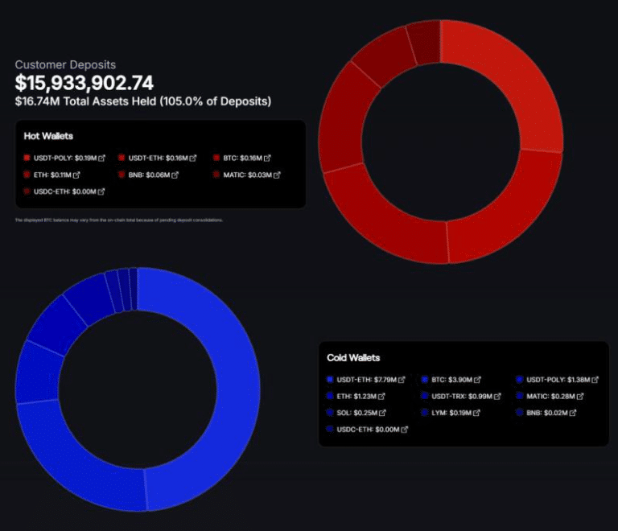Click the blue swatch next to cold USDT-ETH
This screenshot has width=618, height=531.
pos(330,380)
